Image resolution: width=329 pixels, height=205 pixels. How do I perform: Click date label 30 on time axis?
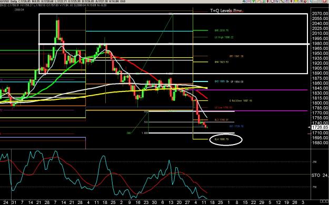tap(154, 202)
